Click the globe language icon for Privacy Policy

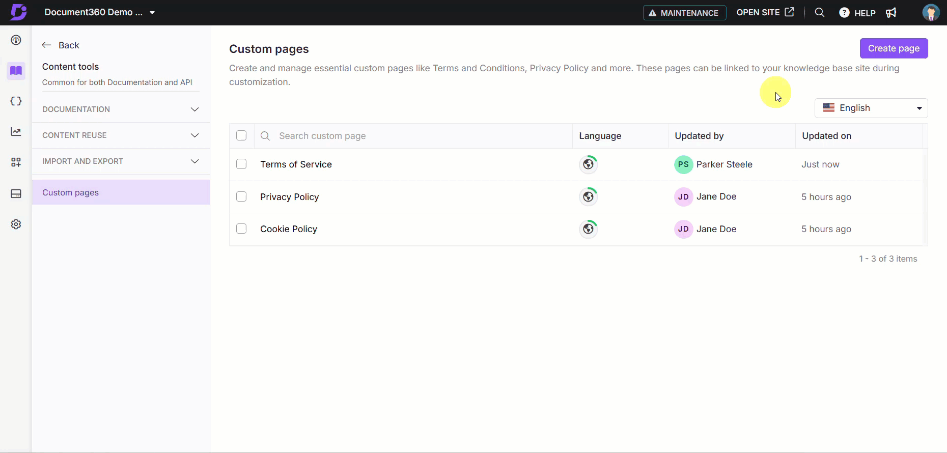tap(589, 196)
